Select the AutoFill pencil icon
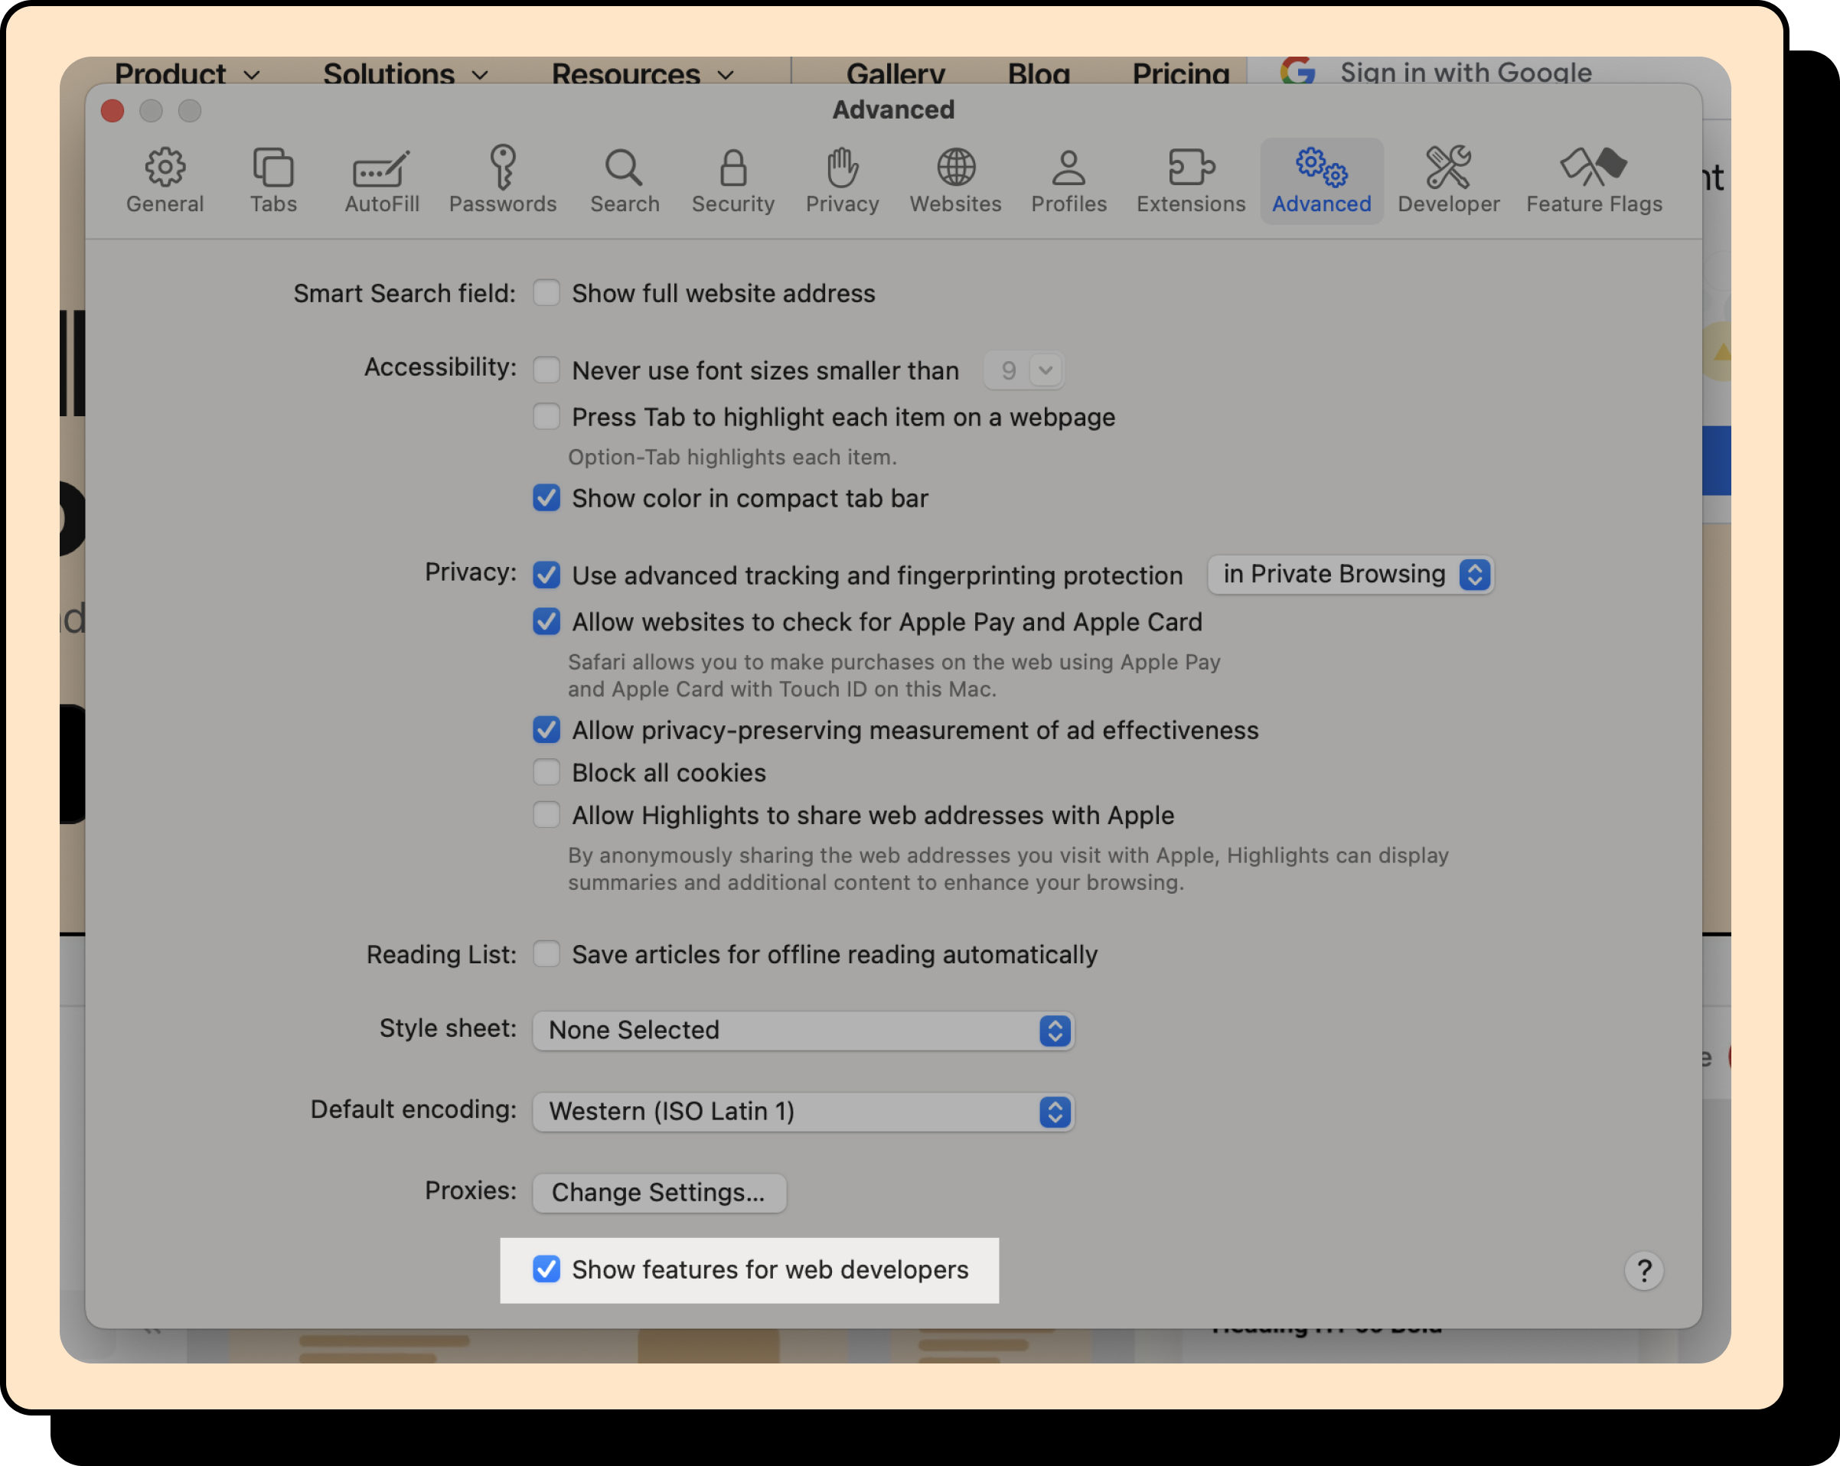The image size is (1840, 1466). (x=381, y=168)
